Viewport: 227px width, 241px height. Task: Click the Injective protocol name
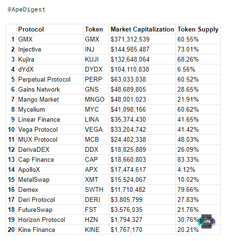click(x=30, y=50)
